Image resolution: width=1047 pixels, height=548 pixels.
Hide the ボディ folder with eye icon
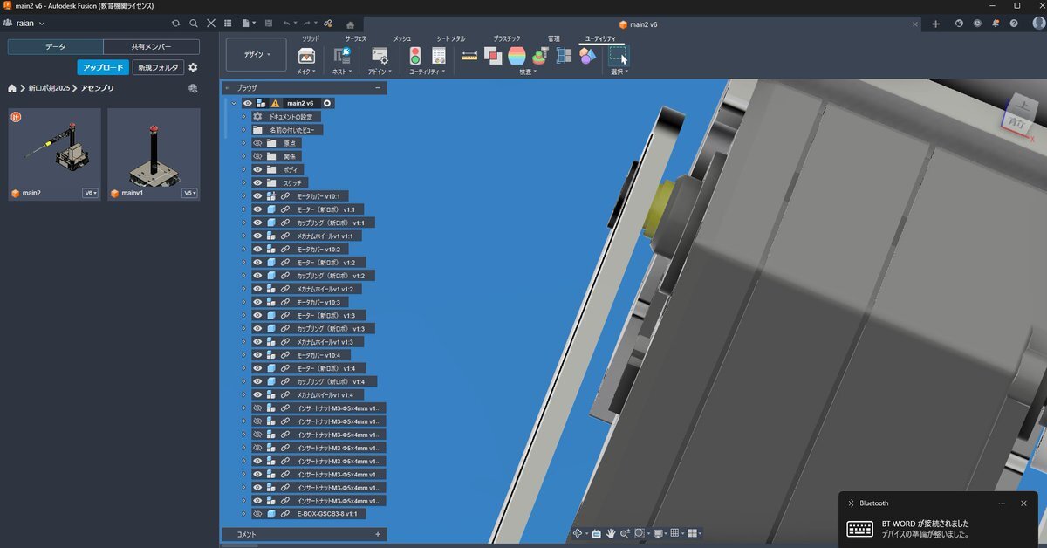coord(257,169)
